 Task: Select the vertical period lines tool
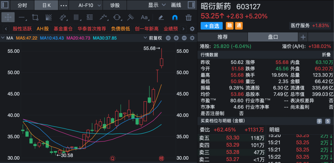click(x=76, y=17)
